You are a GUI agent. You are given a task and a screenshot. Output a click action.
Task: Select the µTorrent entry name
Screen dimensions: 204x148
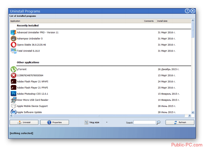(22, 69)
